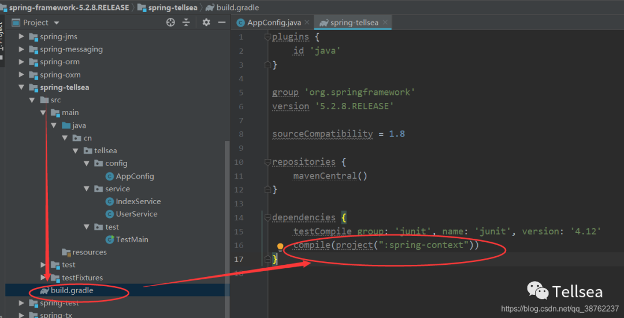The image size is (624, 318).
Task: Click the sourceCompatibility text on line 8
Action: pos(323,134)
